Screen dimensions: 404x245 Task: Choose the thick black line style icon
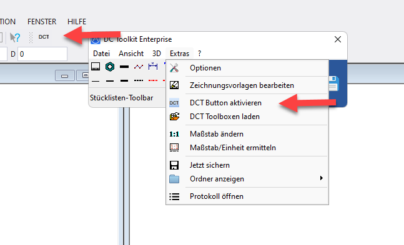coord(124,81)
